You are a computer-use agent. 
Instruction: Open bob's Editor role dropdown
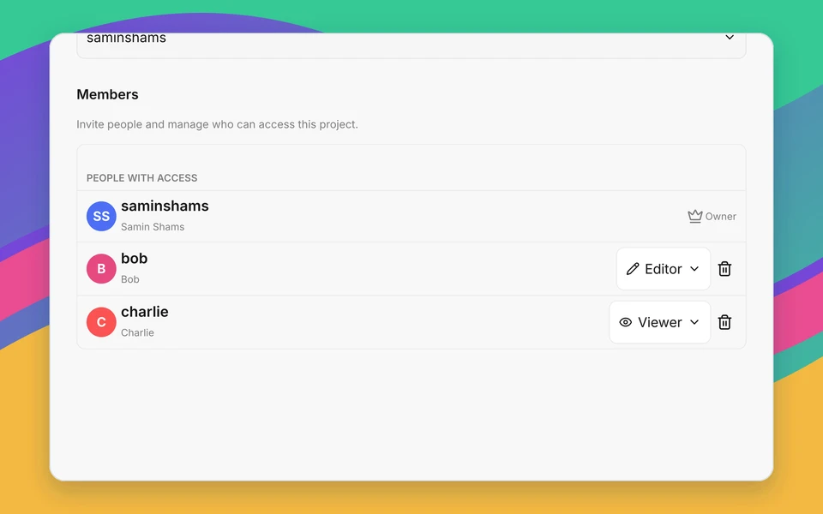pos(664,268)
